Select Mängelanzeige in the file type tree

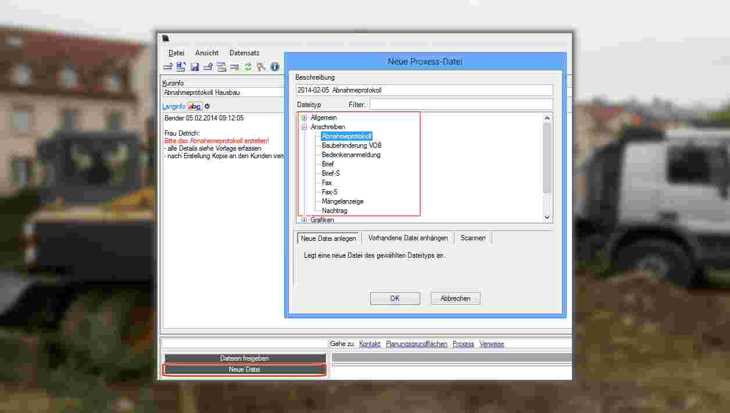click(x=342, y=201)
